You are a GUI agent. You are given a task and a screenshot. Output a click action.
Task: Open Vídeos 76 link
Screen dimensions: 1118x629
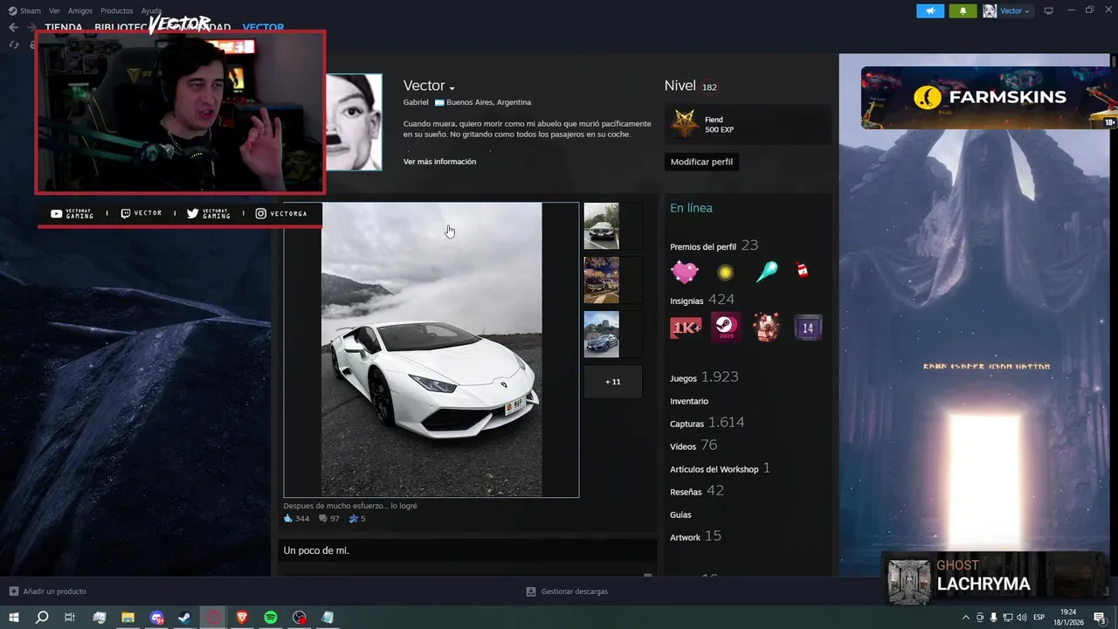(694, 446)
